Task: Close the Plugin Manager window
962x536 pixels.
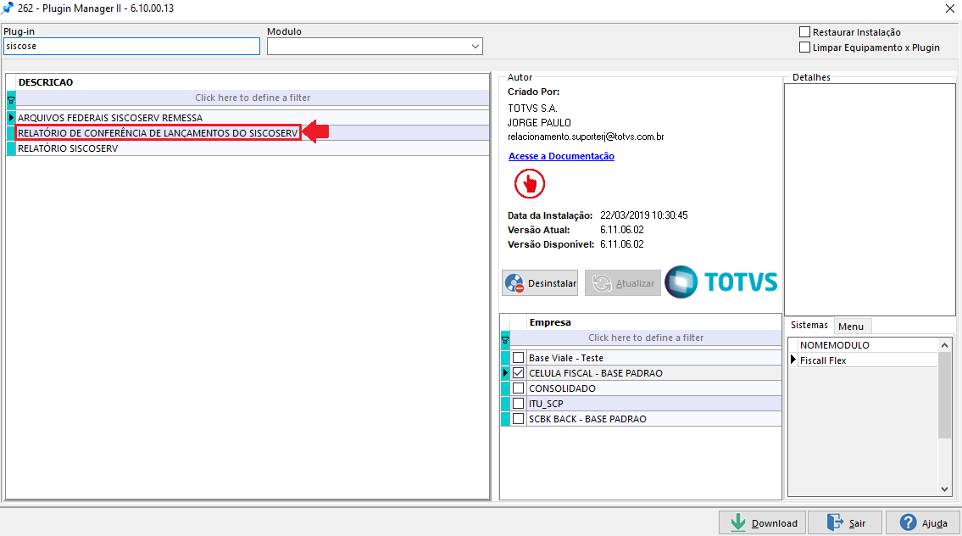Action: (x=949, y=8)
